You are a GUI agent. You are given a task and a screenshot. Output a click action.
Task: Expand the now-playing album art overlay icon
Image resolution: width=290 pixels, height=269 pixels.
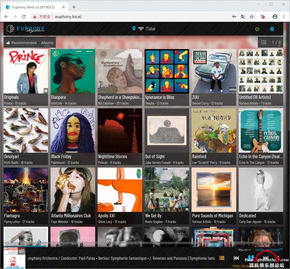pos(22,251)
